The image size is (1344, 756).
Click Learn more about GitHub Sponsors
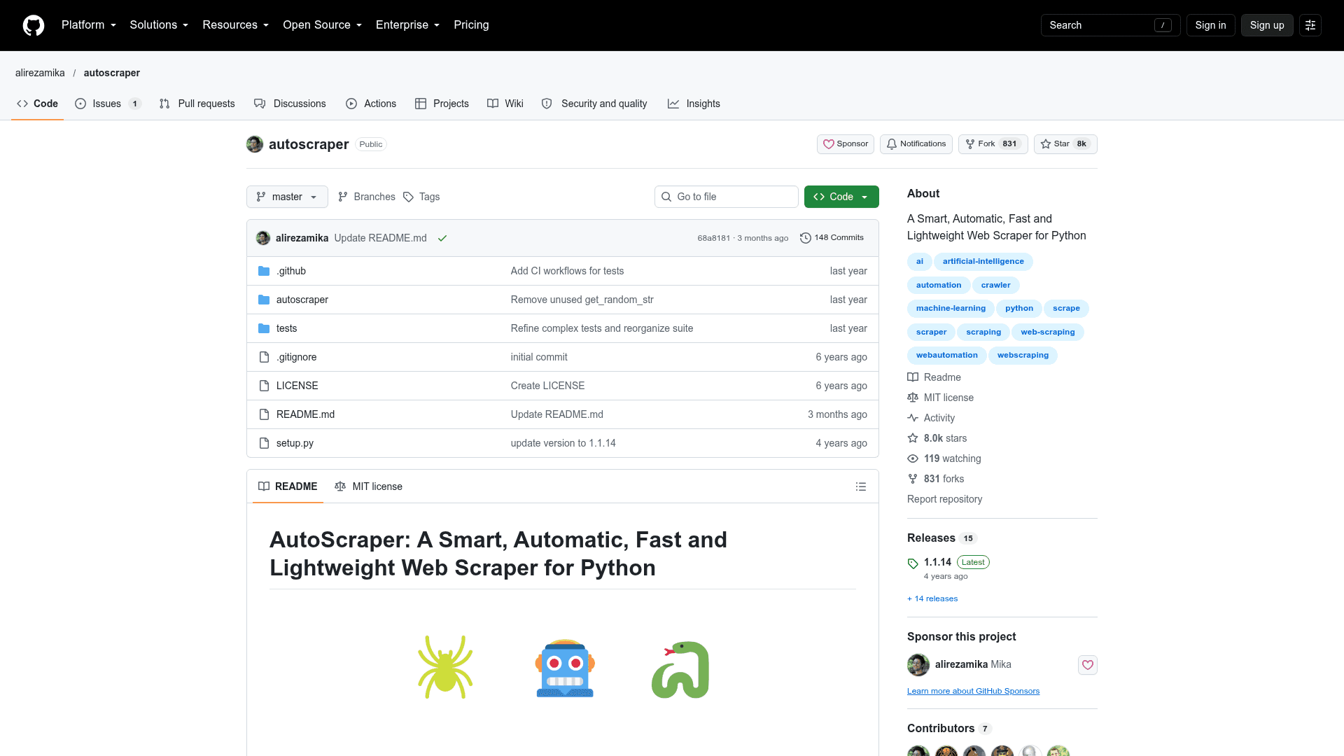pos(973,691)
